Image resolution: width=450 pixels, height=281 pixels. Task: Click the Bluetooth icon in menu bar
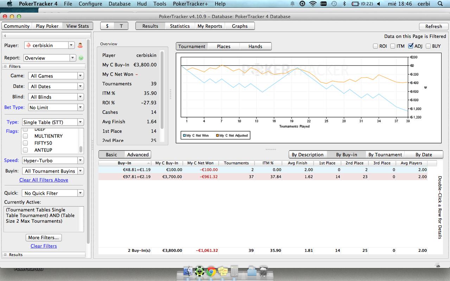pyautogui.click(x=344, y=4)
